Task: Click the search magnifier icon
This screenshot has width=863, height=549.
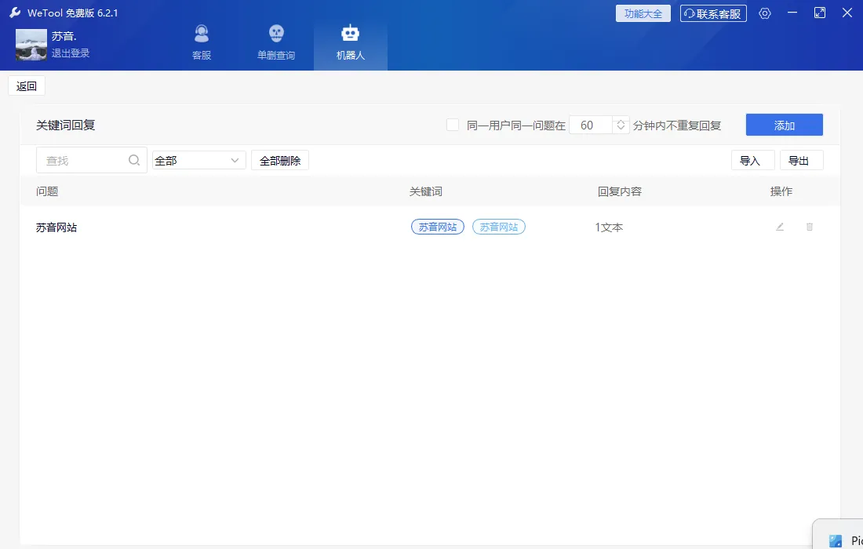Action: coord(134,160)
